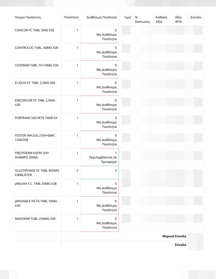Select the CONCOR FC TABL 5MG X30 product
This screenshot has height=279, width=216.
(34, 30)
